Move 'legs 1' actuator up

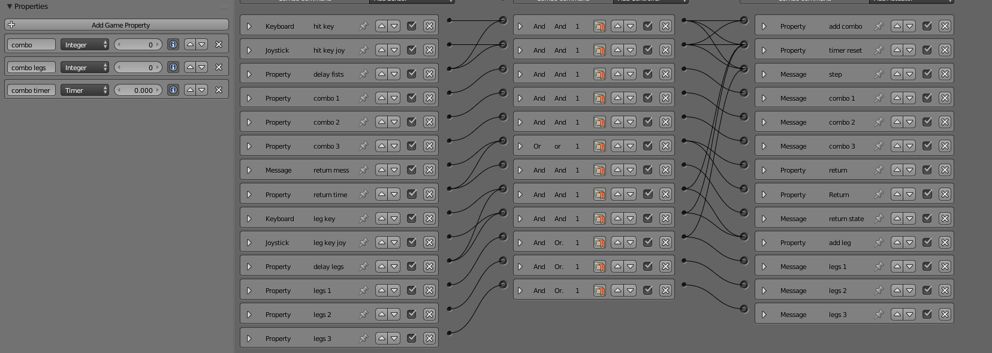coord(897,266)
